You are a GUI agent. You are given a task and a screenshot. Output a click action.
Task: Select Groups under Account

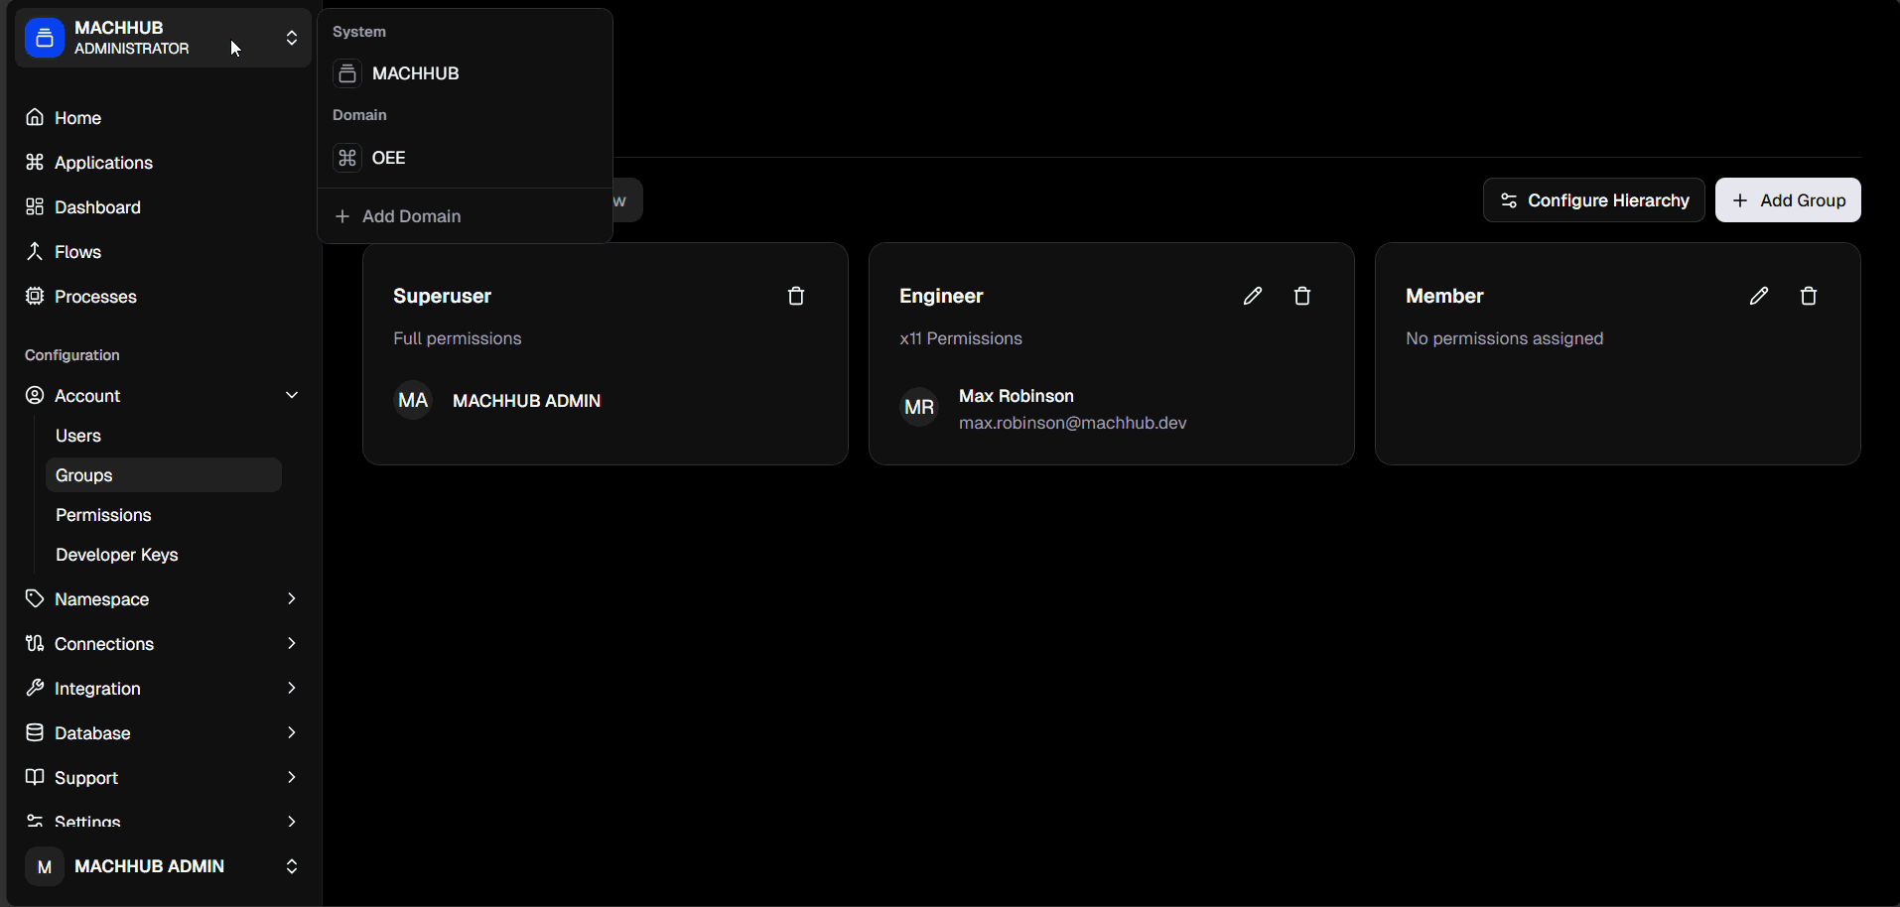point(164,475)
